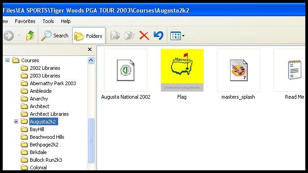Viewport: 308px width, 173px height.
Task: Click the Colonial folder icon
Action: 24,167
